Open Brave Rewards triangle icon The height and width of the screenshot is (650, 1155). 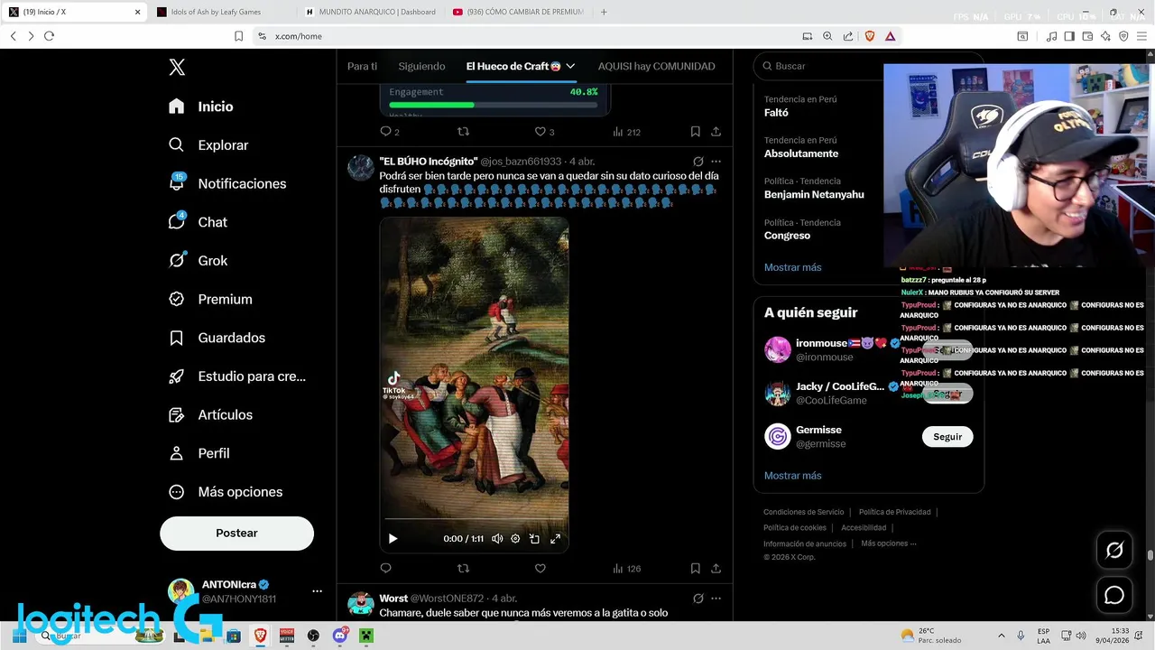pos(890,36)
